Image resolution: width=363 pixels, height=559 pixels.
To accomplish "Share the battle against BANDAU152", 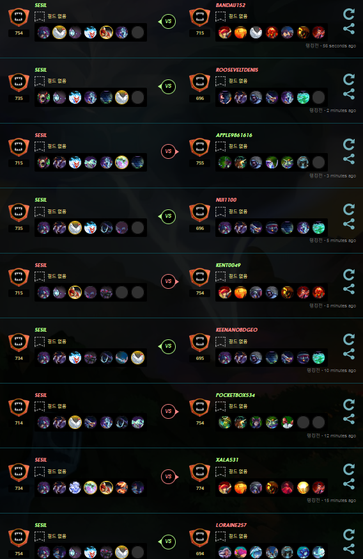I will pyautogui.click(x=349, y=29).
